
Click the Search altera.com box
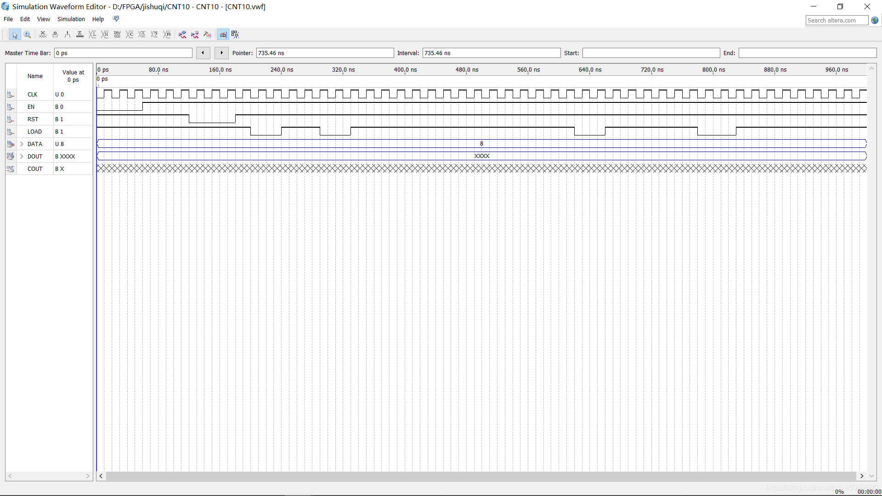[837, 20]
